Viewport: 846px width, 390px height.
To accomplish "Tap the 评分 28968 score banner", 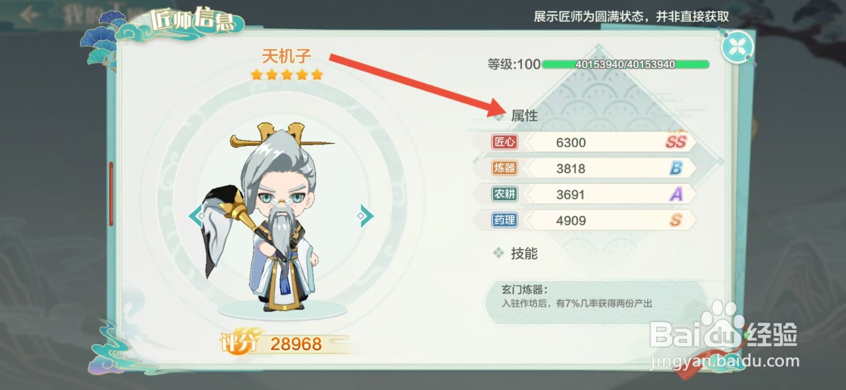I will pyautogui.click(x=280, y=343).
